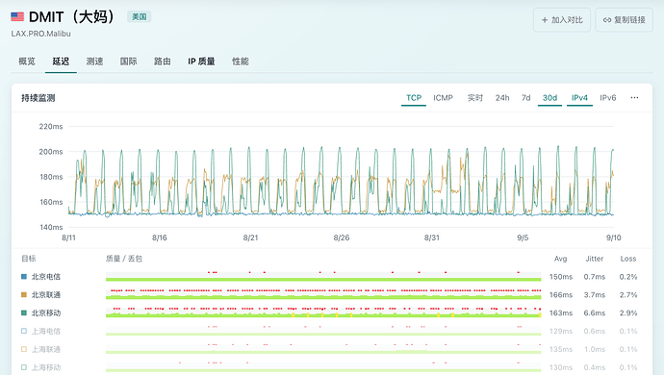Click the 163ms average for 北京移动
The image size is (664, 375).
pyautogui.click(x=561, y=312)
